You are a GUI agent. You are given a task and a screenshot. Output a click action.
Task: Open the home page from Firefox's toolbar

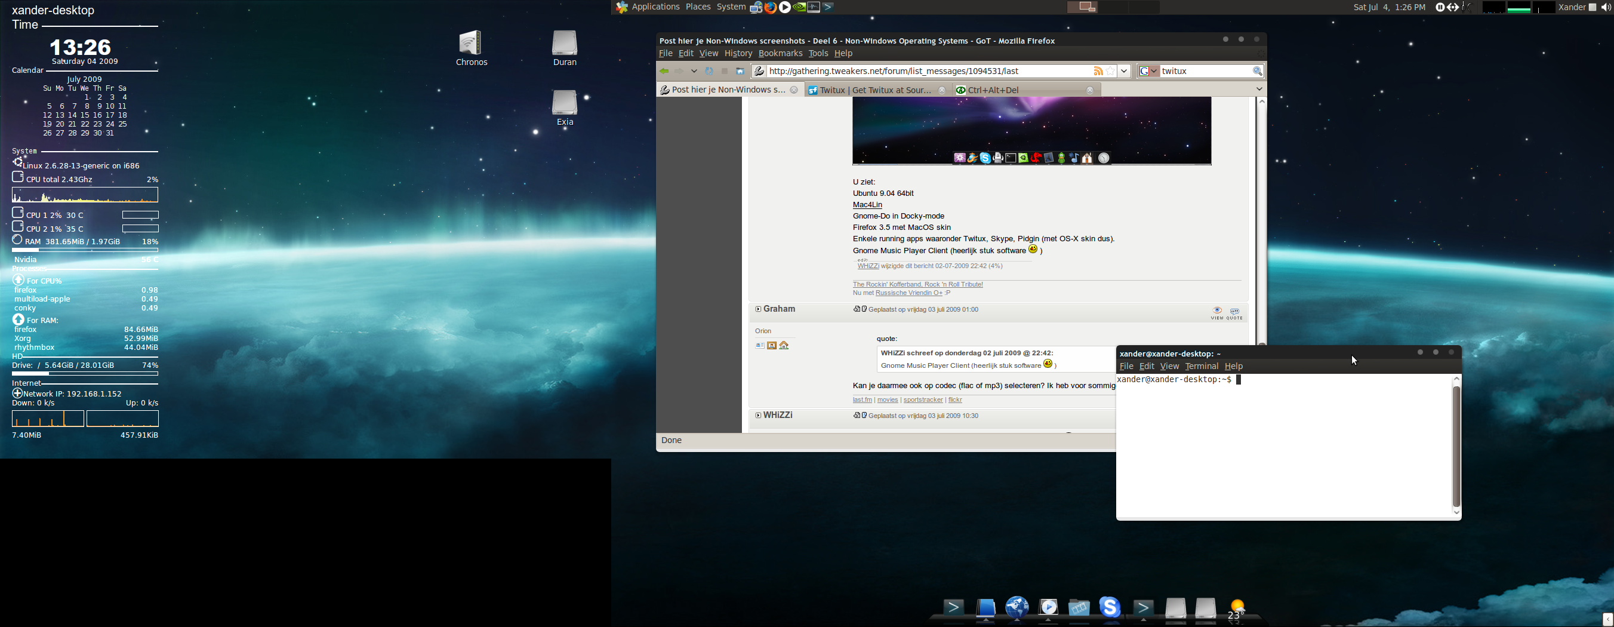740,72
